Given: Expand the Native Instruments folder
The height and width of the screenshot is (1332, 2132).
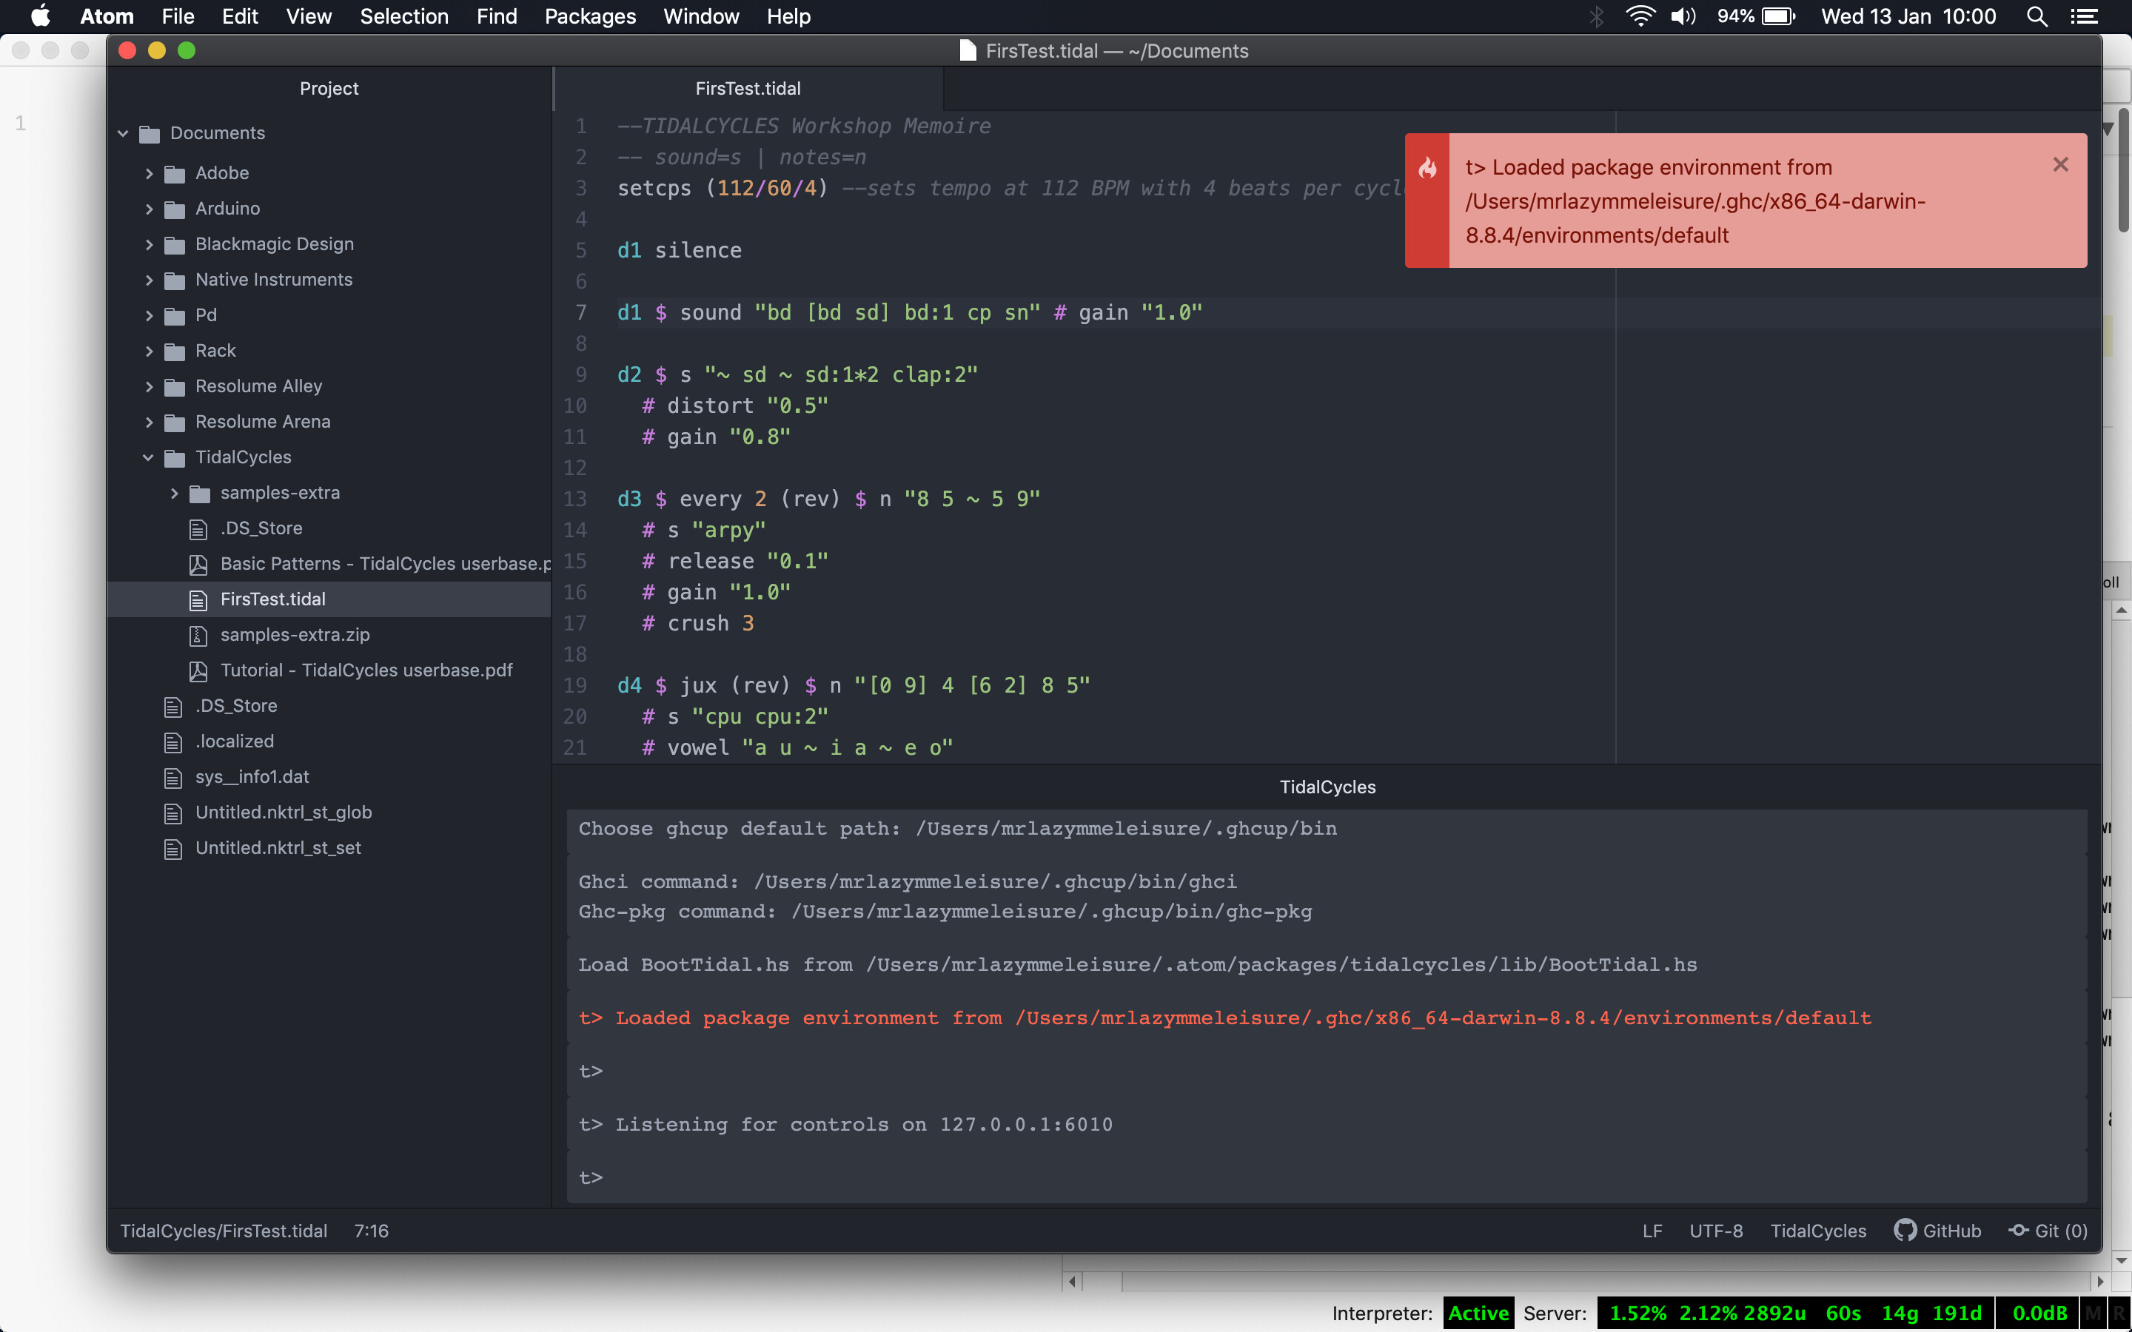Looking at the screenshot, I should [148, 280].
